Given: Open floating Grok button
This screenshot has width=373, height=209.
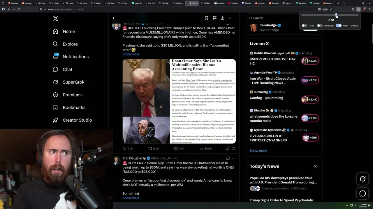Looking at the screenshot, I should click(x=363, y=179).
